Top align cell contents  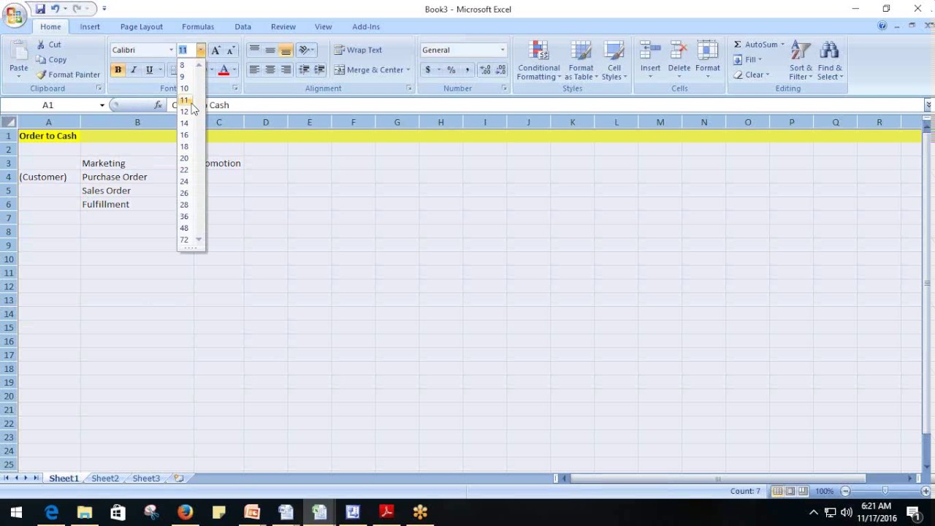[254, 50]
